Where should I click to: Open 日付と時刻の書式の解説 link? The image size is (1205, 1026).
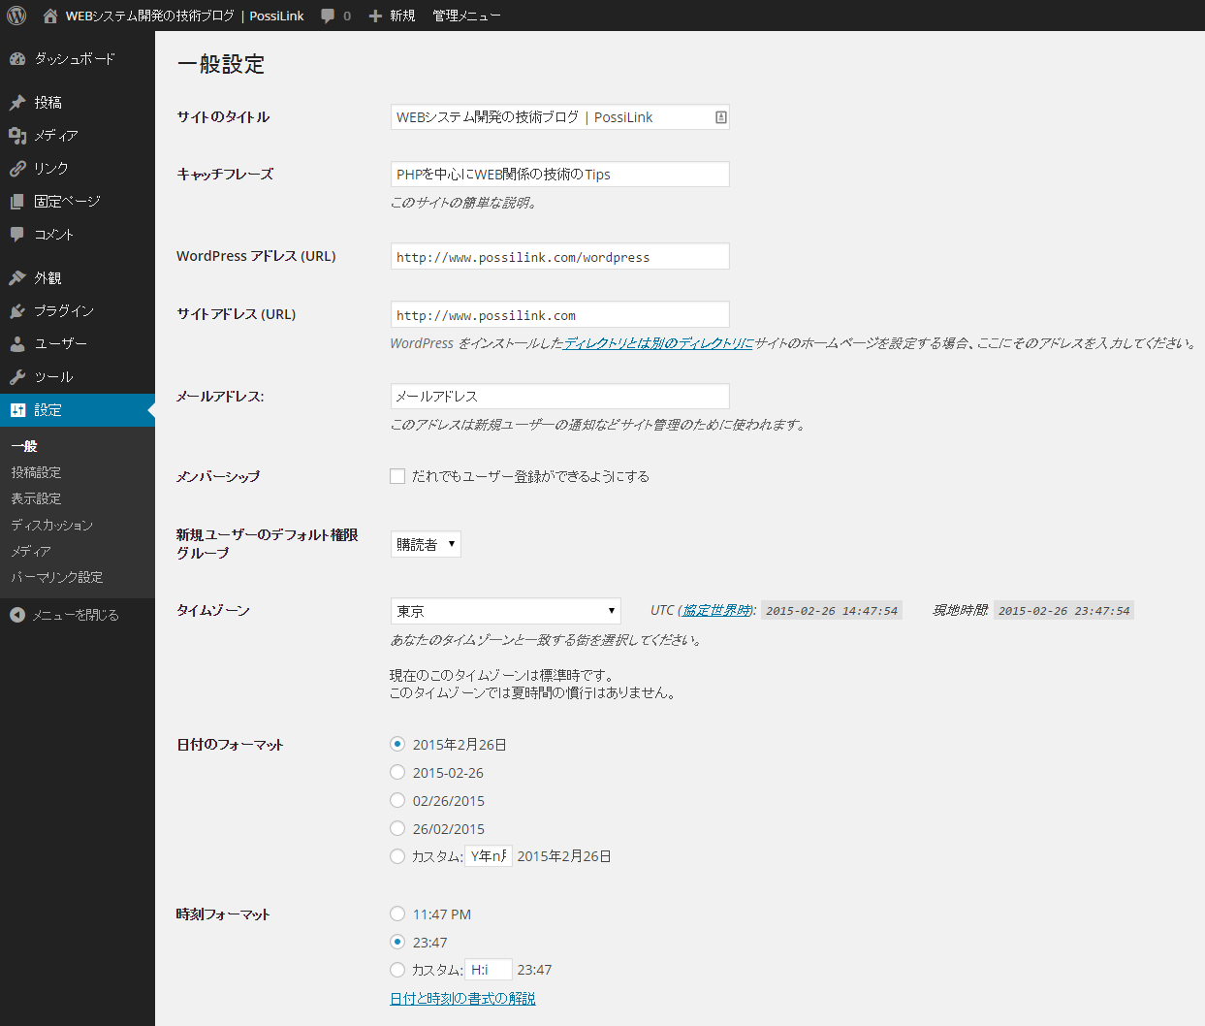[462, 998]
